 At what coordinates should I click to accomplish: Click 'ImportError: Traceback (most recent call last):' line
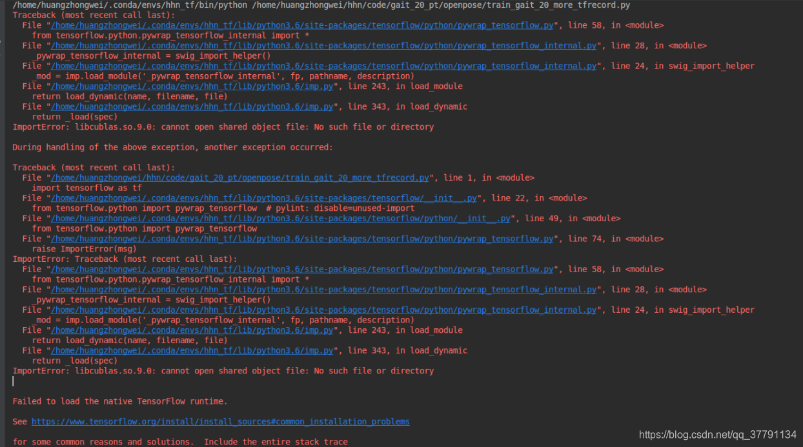tap(125, 259)
